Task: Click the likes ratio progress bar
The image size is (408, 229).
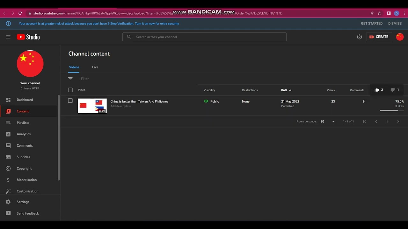Action: coord(392,111)
